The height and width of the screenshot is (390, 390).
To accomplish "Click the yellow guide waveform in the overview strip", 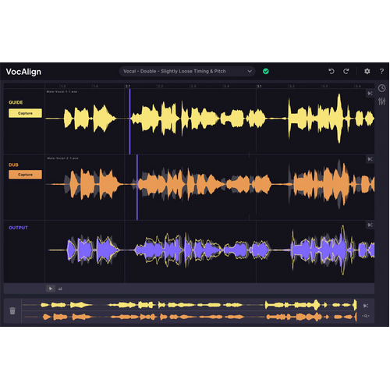I will pos(190,305).
